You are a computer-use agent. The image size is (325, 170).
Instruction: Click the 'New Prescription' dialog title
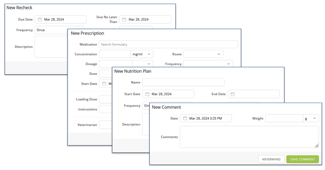tap(87, 33)
